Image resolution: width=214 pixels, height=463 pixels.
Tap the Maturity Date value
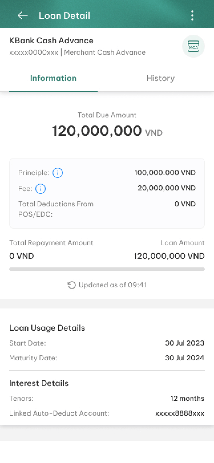[x=185, y=358]
